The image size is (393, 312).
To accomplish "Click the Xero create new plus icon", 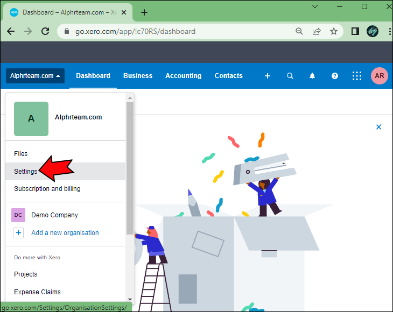I will (268, 76).
